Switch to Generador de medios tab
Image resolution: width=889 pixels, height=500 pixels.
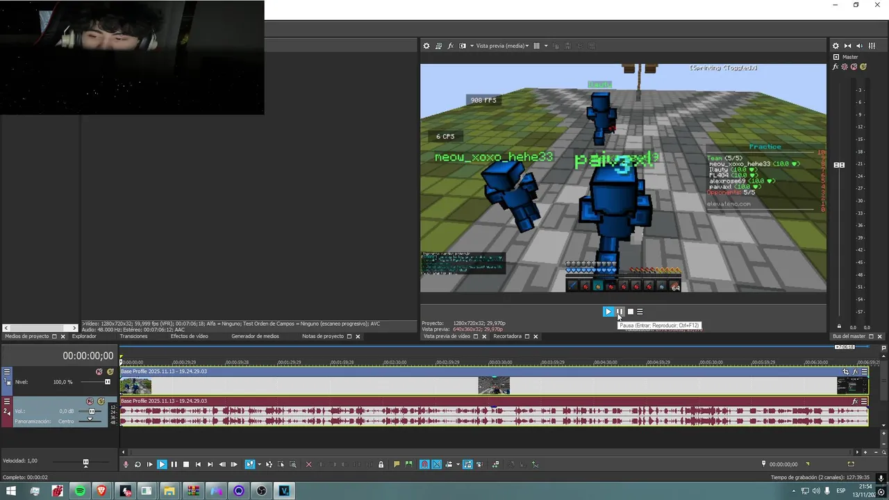pyautogui.click(x=255, y=336)
